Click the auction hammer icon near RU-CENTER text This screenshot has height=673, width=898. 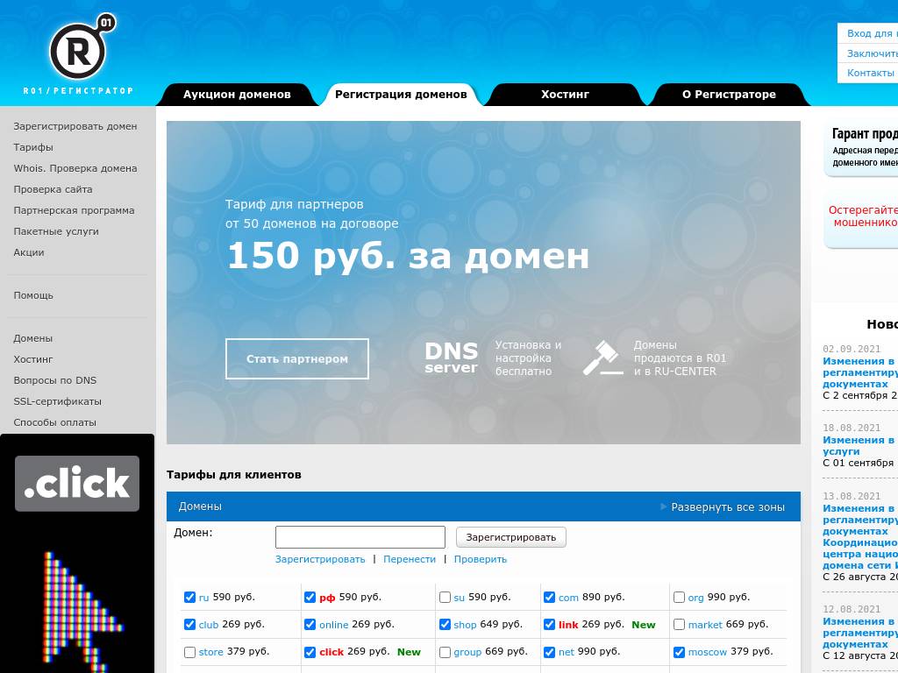pyautogui.click(x=602, y=358)
